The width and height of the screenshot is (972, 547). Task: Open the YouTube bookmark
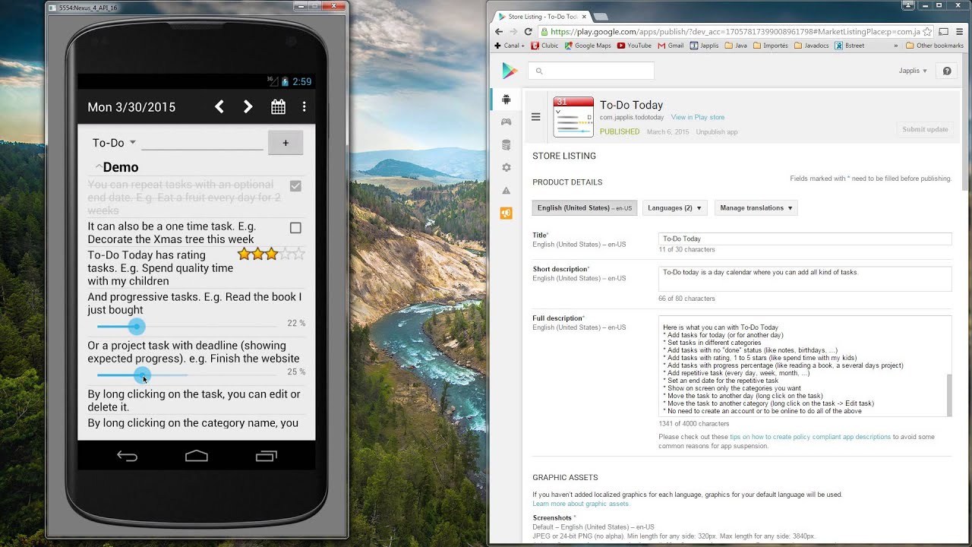pos(635,46)
